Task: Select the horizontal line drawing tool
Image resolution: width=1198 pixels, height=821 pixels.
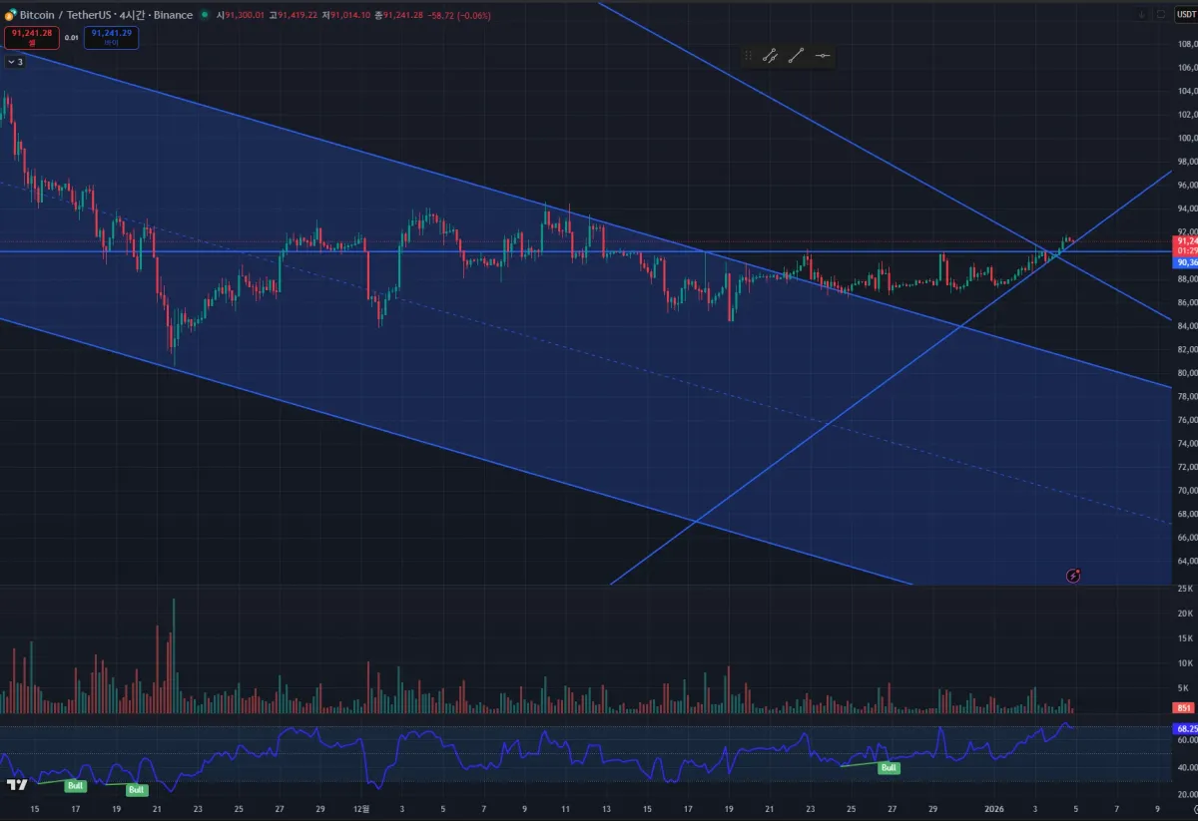Action: tap(822, 57)
